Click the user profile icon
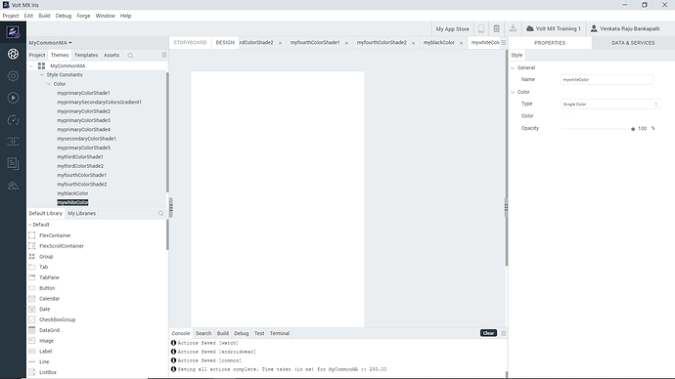The image size is (675, 379). tap(594, 28)
